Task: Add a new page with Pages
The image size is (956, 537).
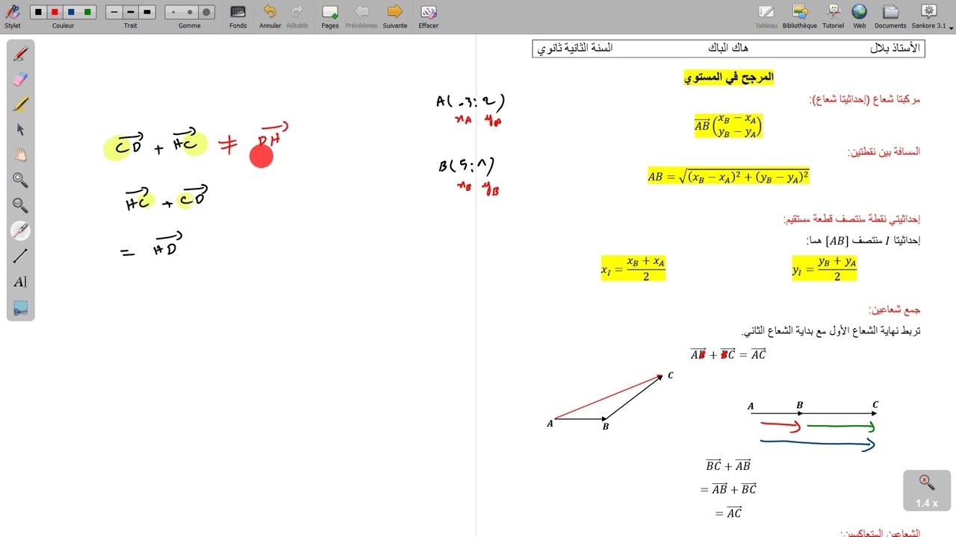Action: click(329, 16)
